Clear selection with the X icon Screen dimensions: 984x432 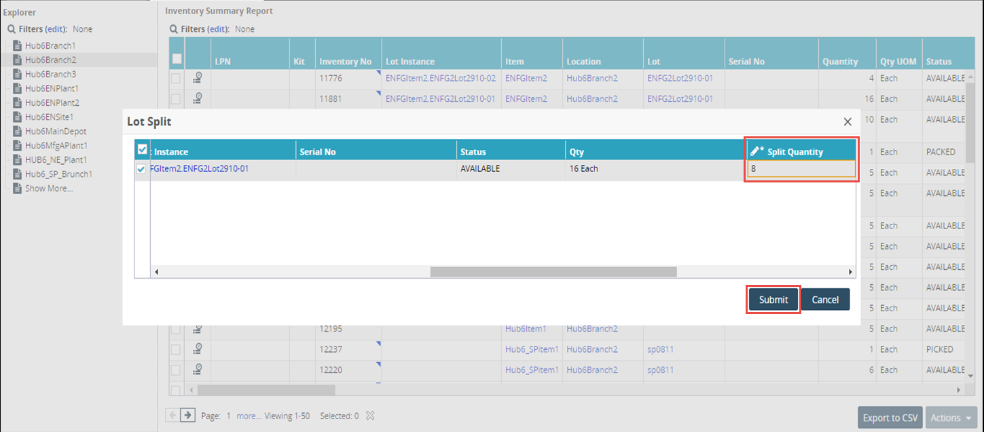[370, 416]
